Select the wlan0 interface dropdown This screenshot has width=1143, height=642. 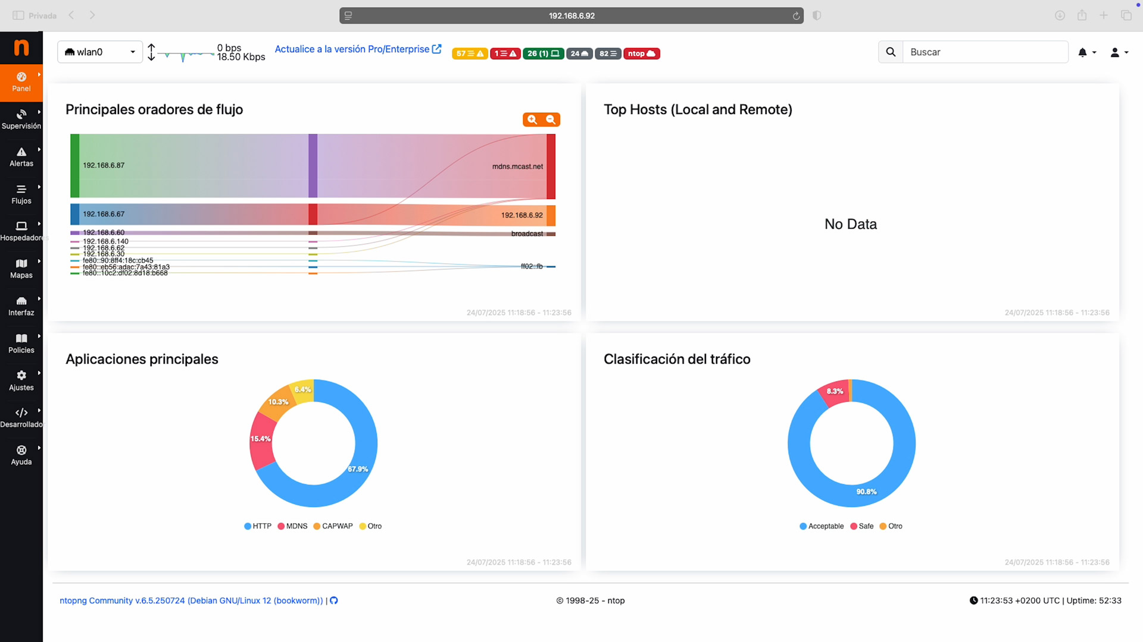coord(100,52)
